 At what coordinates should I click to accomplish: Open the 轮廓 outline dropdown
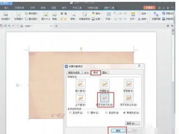(97, 19)
